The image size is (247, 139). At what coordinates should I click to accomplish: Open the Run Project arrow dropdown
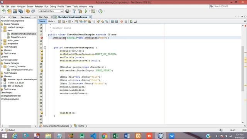(x=89, y=11)
